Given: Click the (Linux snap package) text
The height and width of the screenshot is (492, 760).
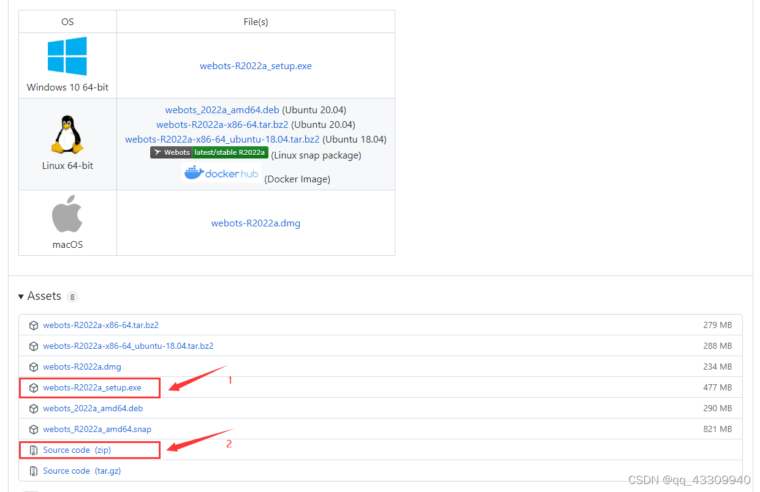Looking at the screenshot, I should coord(316,155).
